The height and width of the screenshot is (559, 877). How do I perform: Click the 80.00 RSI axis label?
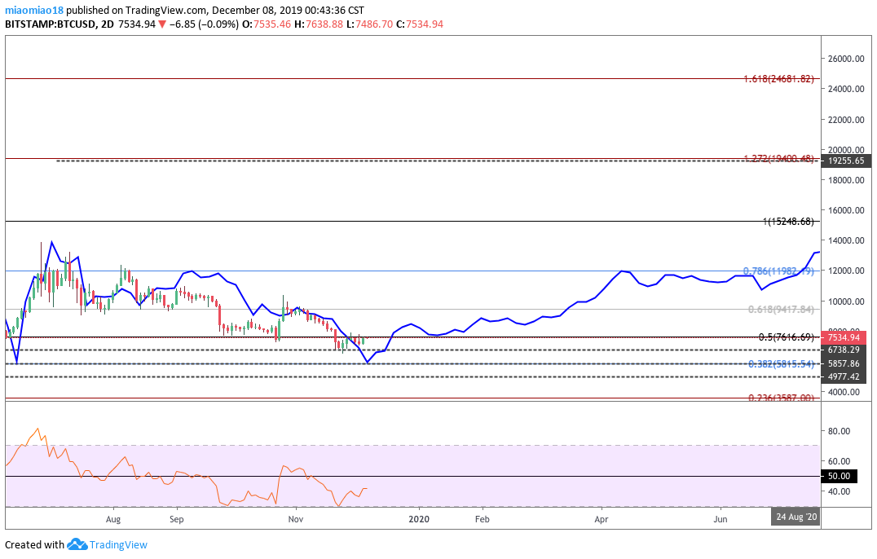coord(839,431)
